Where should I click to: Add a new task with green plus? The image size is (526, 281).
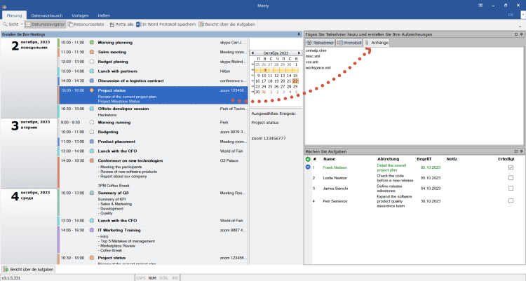(x=308, y=159)
